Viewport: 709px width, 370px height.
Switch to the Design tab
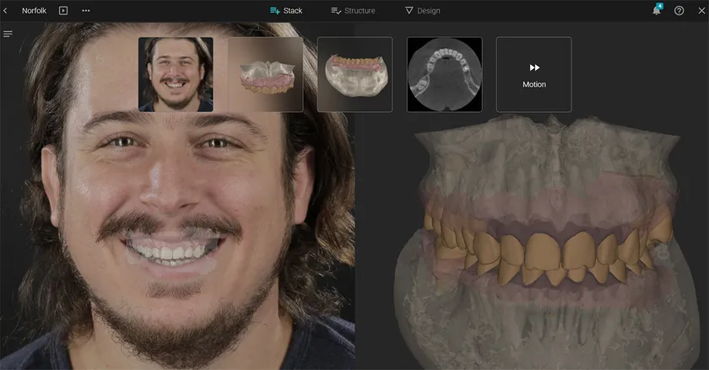(x=422, y=11)
